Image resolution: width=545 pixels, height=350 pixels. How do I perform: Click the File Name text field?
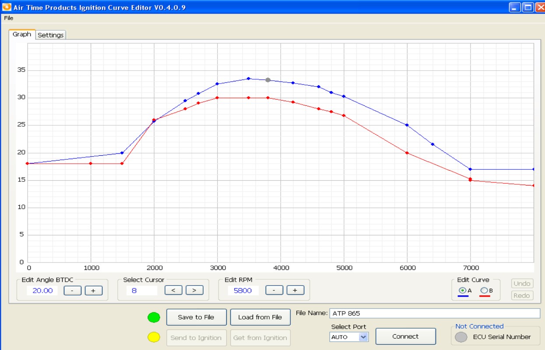(435, 313)
